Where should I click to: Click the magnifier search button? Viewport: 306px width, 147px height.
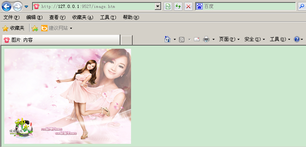point(302,6)
